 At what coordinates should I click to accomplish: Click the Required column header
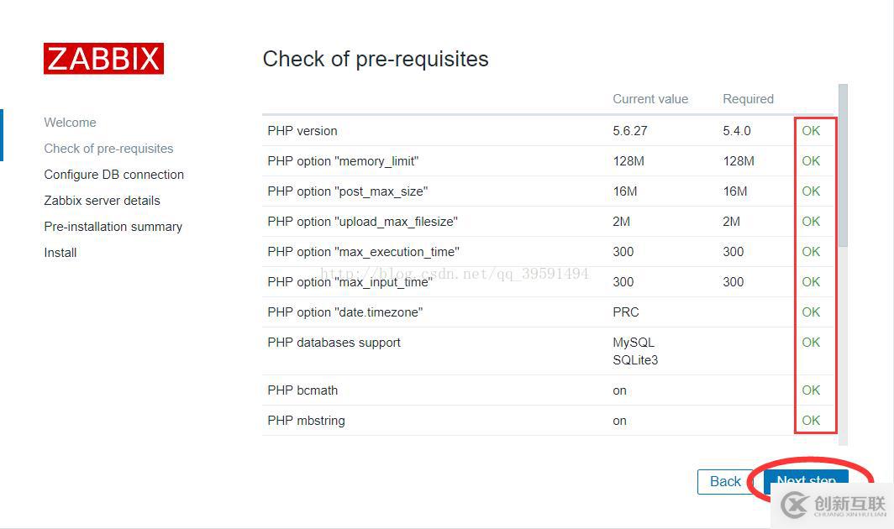tap(748, 98)
